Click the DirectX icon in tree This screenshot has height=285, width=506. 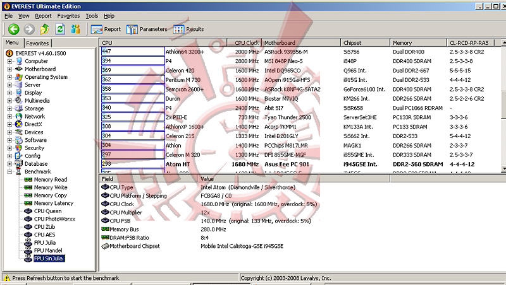19,124
